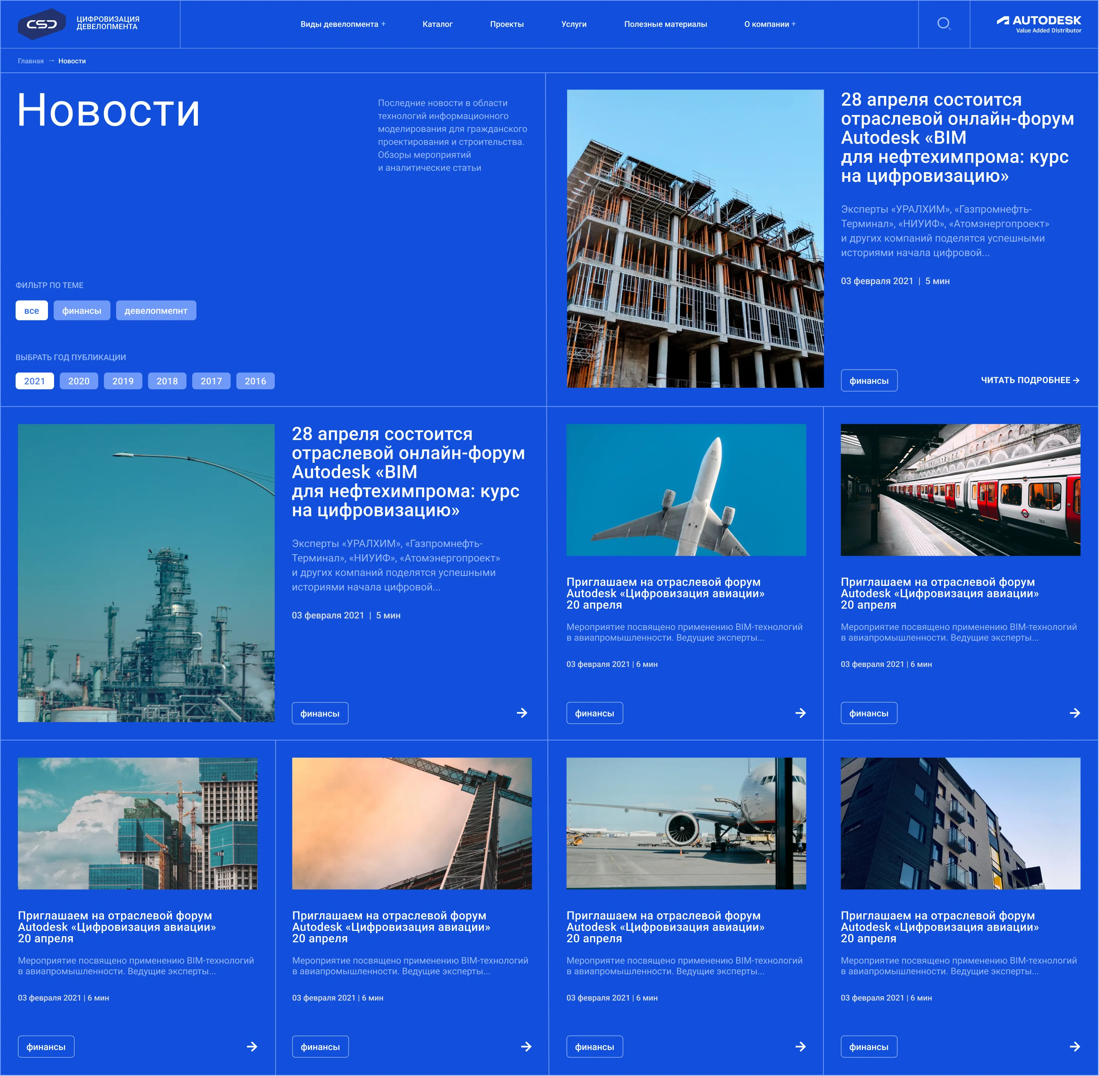This screenshot has height=1076, width=1099.
Task: Select the 2016 year filter
Action: click(255, 381)
